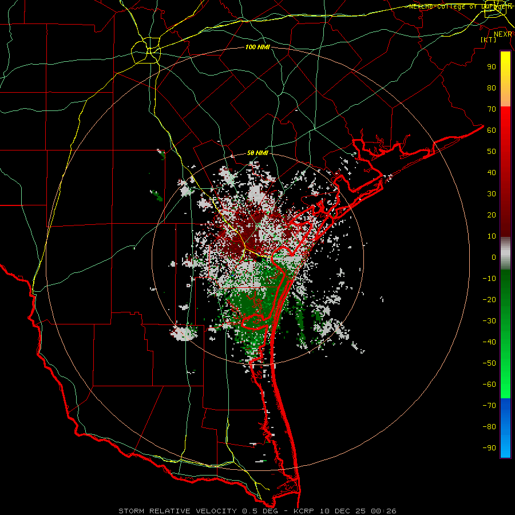This screenshot has width=515, height=515.
Task: Click the "[KT]" units label above color bar
Action: coord(489,39)
